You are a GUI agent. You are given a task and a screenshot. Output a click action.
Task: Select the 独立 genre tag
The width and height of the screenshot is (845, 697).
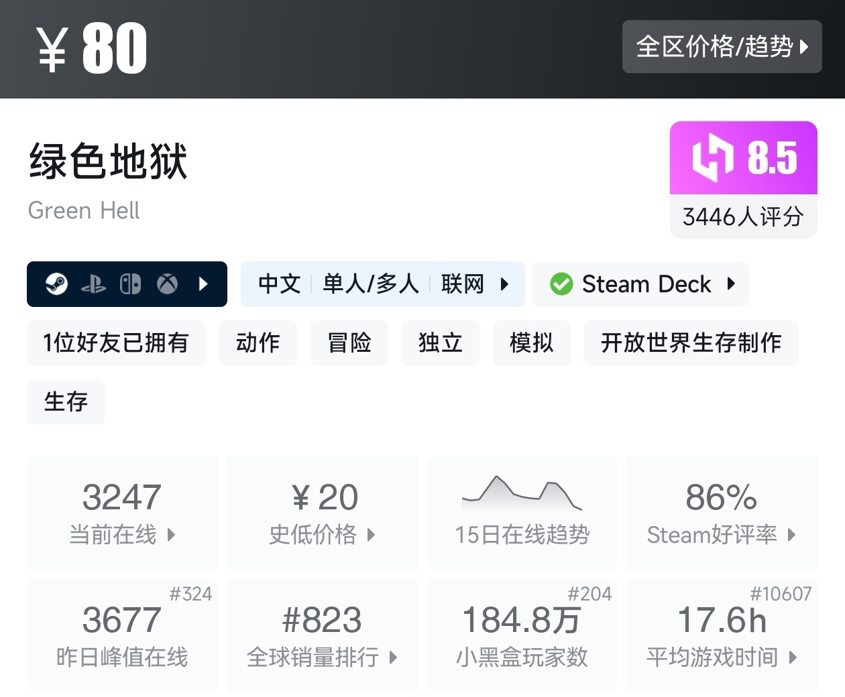tap(440, 342)
